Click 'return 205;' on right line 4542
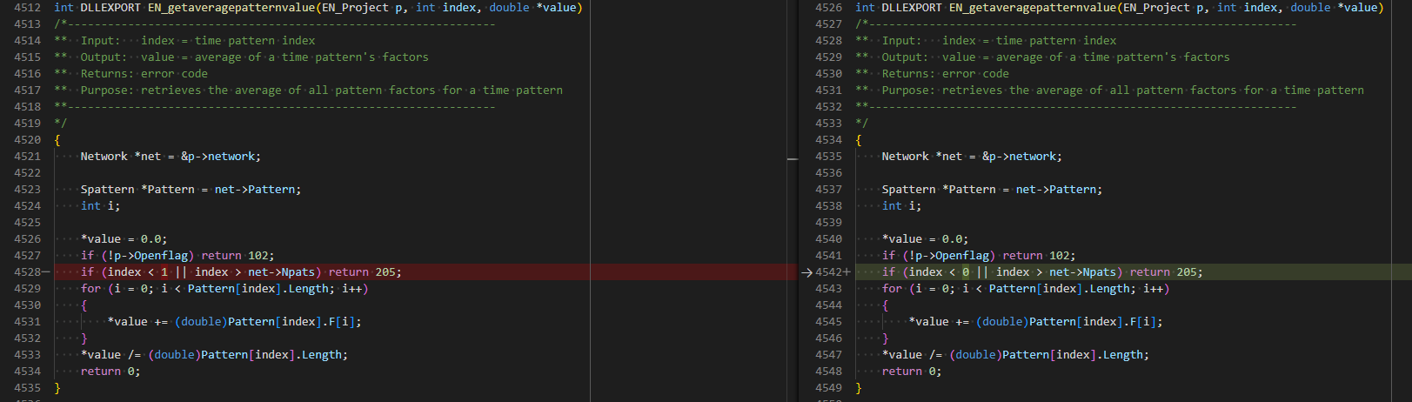Viewport: 1412px width, 402px height. 1166,272
